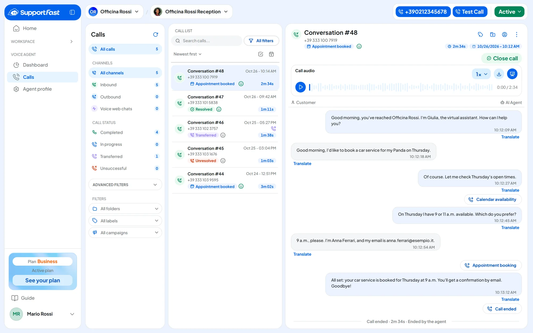Screen dimensions: 533x333
Task: Filter by Voice web chats
Action: [125, 109]
